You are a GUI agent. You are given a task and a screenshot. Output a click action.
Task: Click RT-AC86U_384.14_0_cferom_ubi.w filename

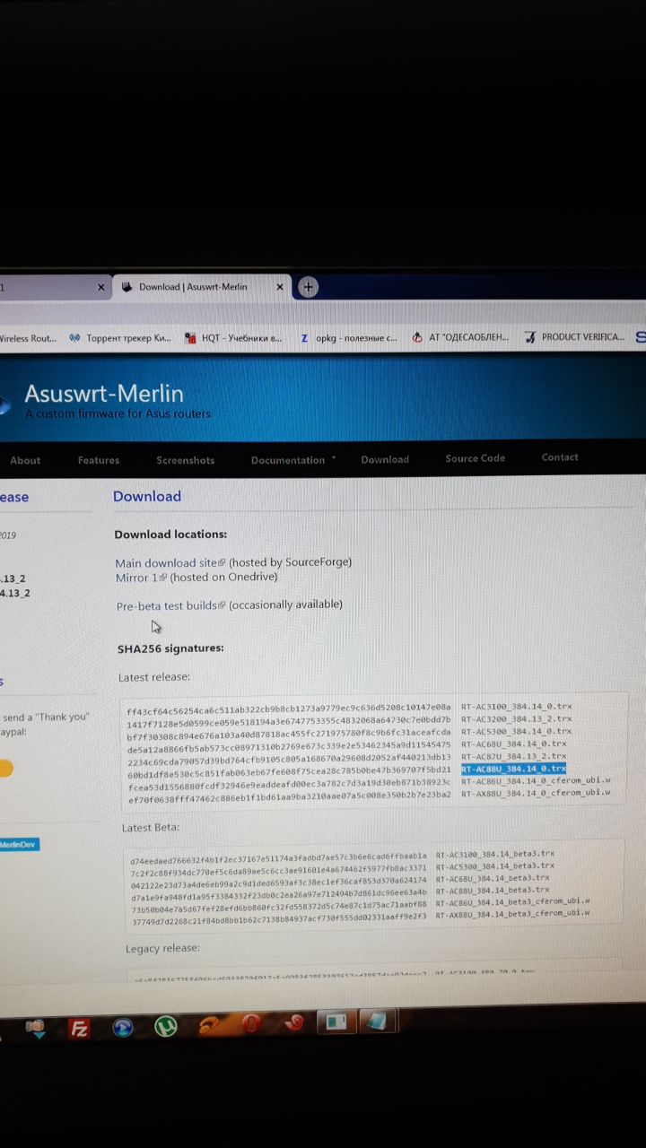click(536, 781)
